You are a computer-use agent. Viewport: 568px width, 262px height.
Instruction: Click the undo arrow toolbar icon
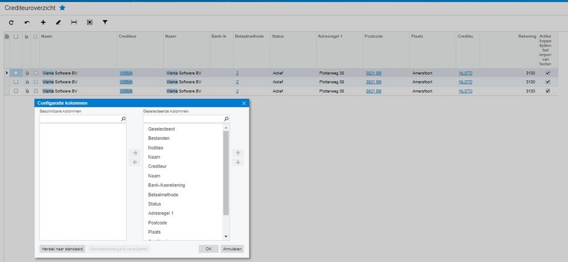pos(27,22)
